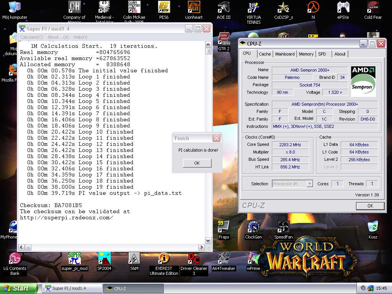Open Mój komputer desktop icon

coord(15,10)
